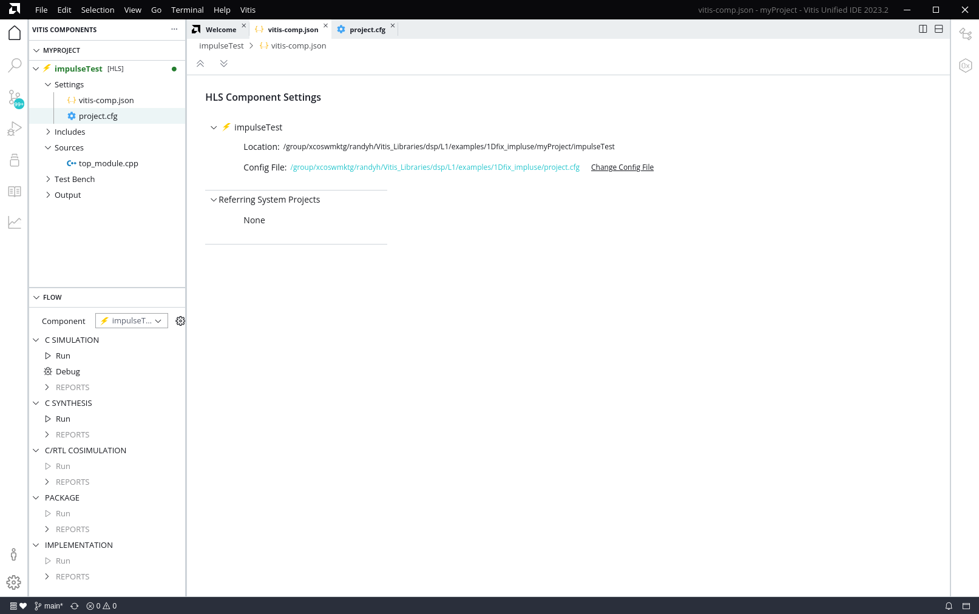Collapse the MYPROJECT section

[36, 50]
